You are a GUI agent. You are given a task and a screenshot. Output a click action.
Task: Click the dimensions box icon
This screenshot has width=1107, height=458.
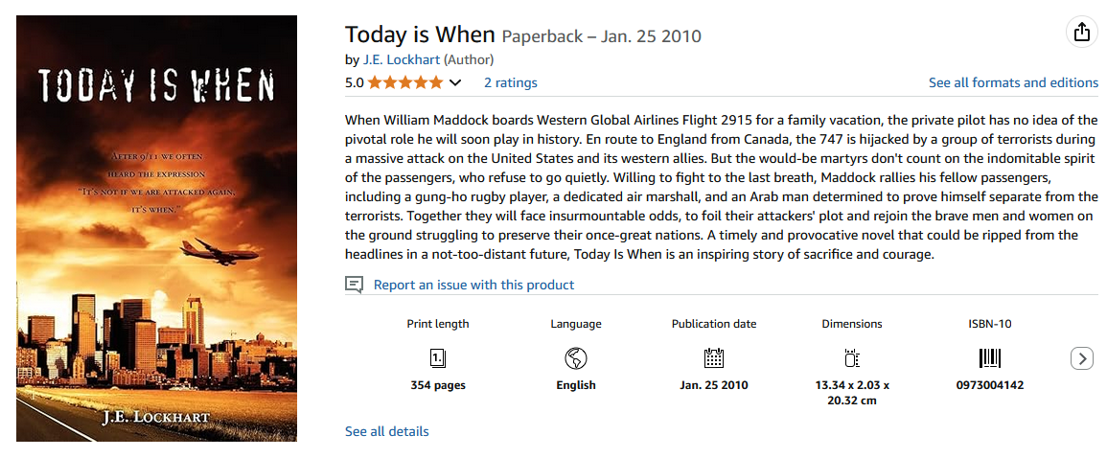point(852,358)
